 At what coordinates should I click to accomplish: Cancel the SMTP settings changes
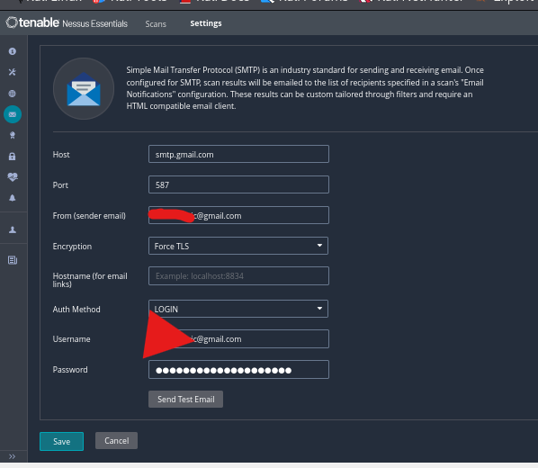116,440
